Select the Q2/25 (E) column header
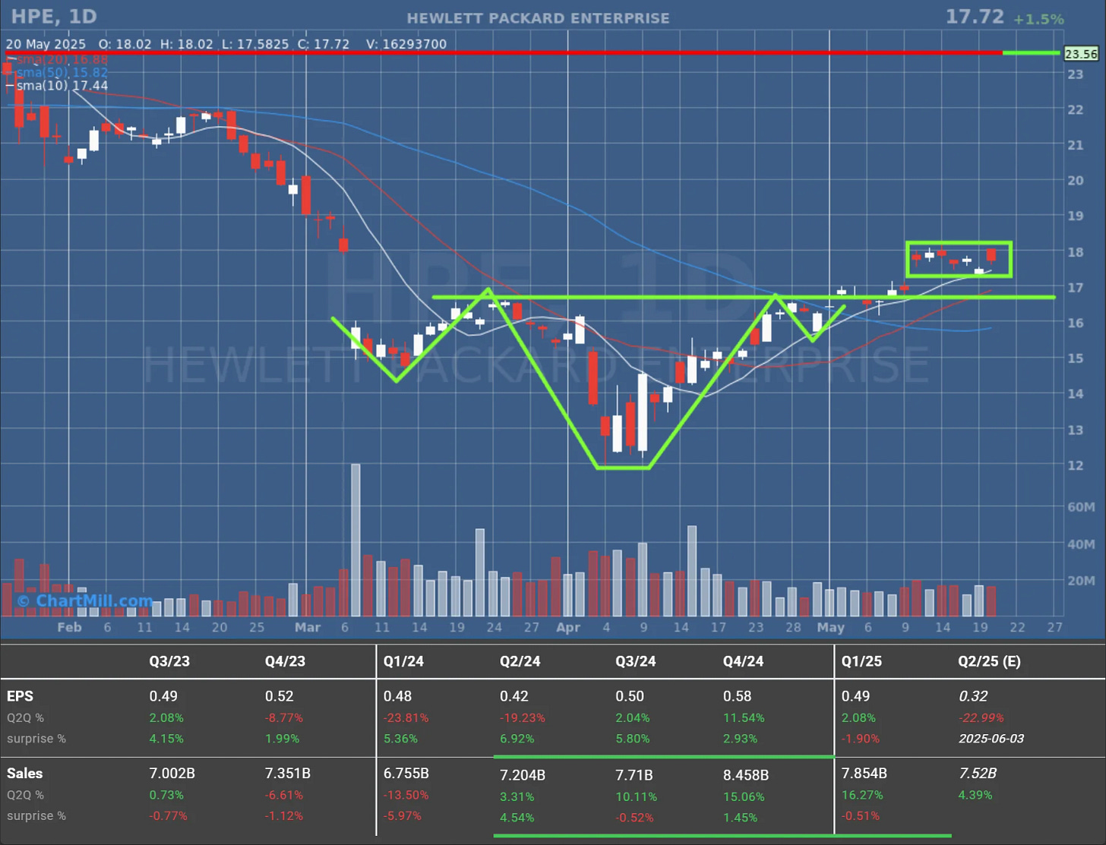The height and width of the screenshot is (845, 1106). tap(989, 661)
